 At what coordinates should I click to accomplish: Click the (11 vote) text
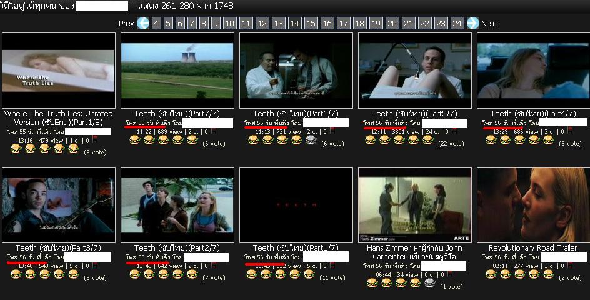332,277
